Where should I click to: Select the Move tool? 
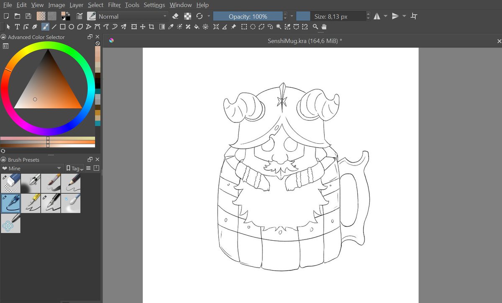click(x=143, y=27)
